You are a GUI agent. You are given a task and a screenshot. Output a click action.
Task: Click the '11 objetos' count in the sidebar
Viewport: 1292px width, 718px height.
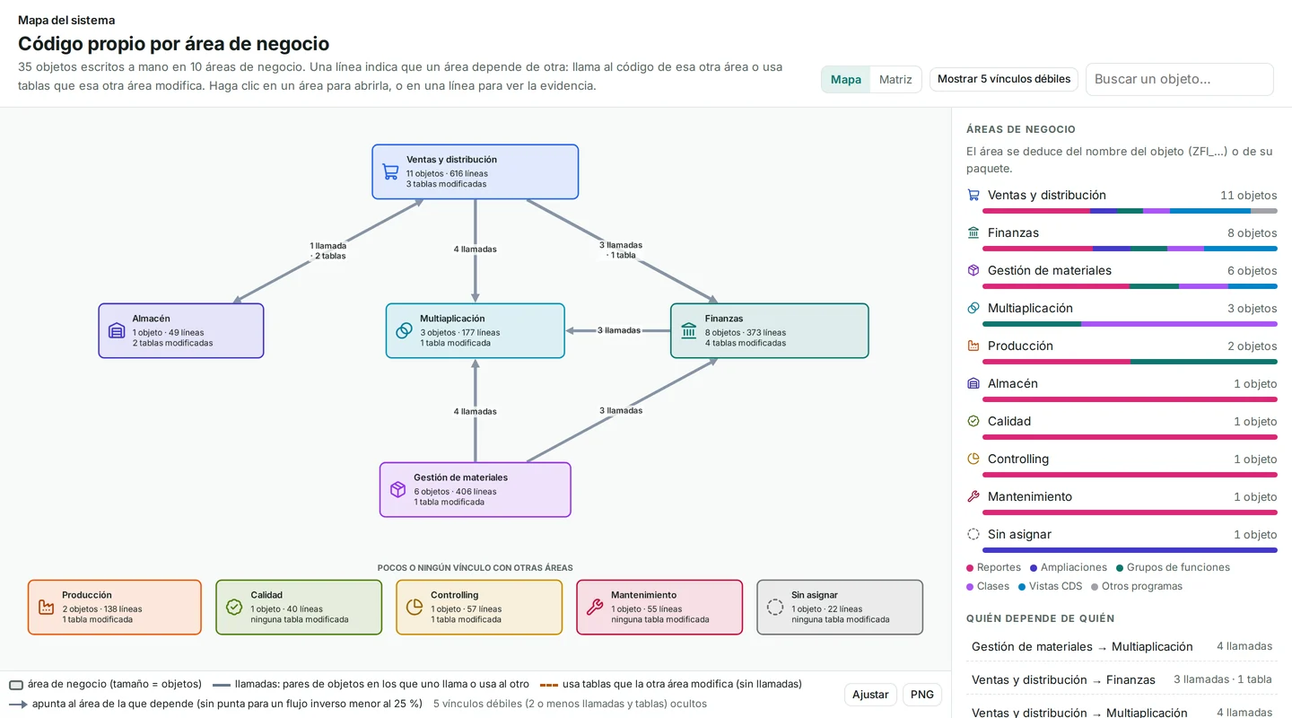(x=1248, y=195)
